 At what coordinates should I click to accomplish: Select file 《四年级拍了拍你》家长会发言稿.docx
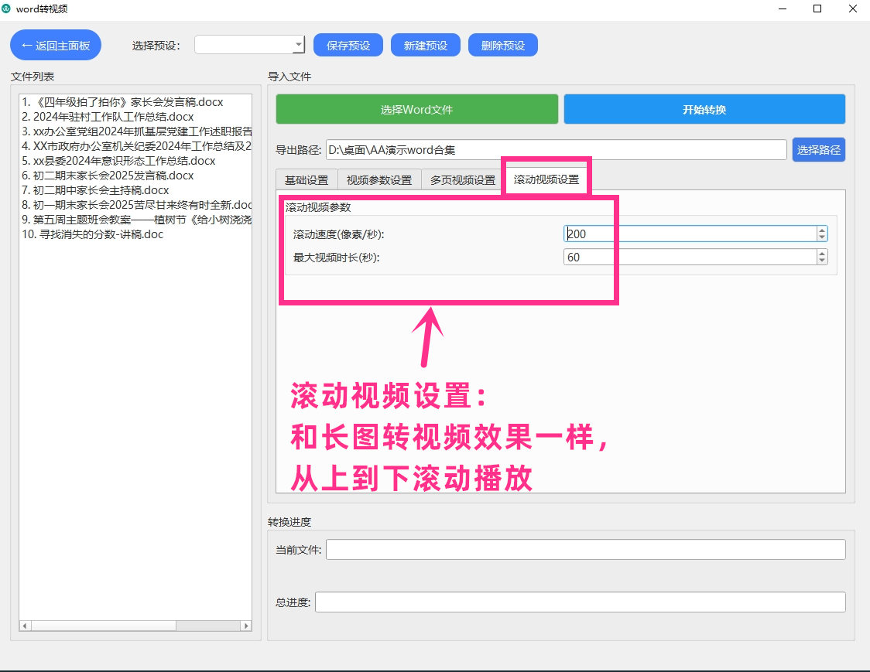135,102
